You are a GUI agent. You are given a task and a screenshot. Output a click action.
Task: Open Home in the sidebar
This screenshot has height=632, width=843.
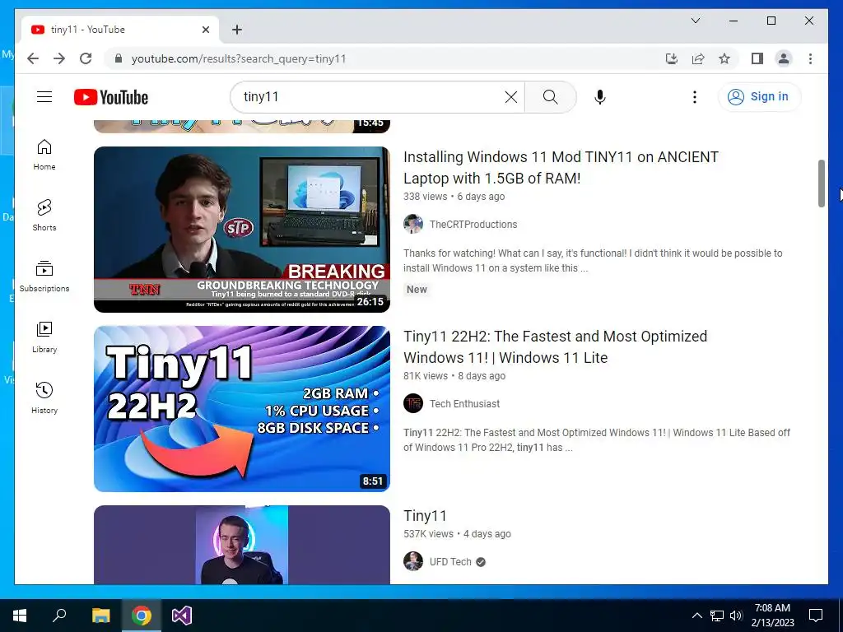coord(44,156)
